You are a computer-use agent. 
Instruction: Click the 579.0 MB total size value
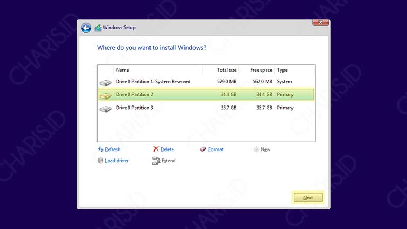coord(227,82)
